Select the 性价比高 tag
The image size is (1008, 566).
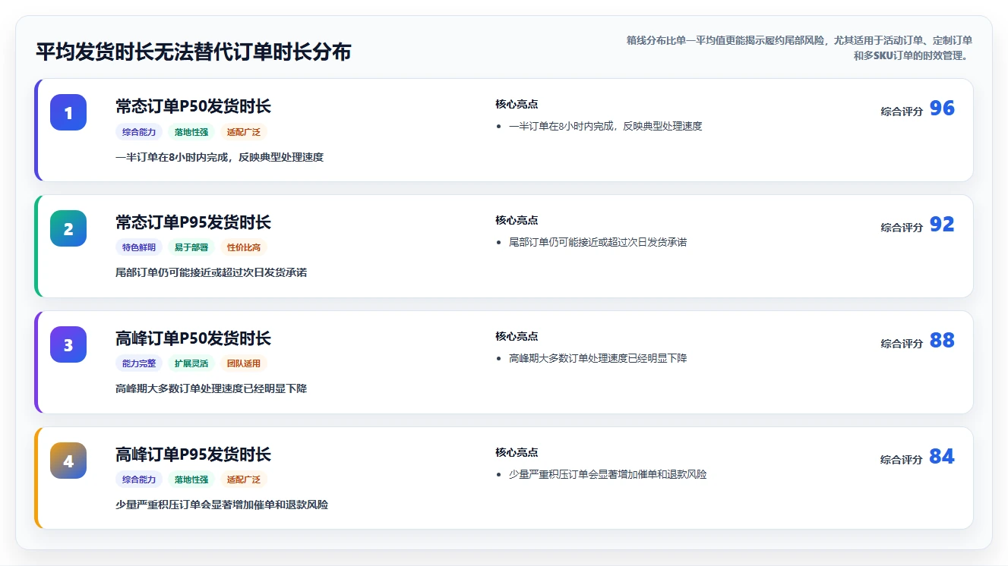click(244, 247)
